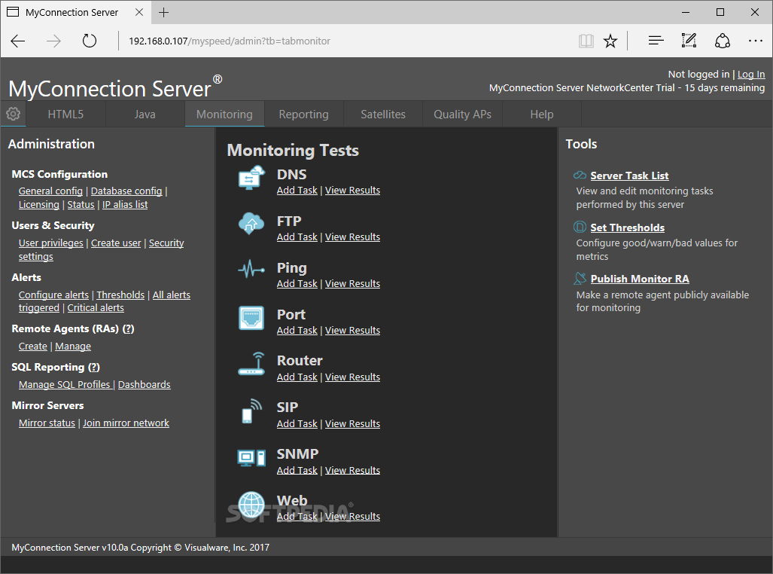Click the SNMP computer icon
773x574 pixels.
[x=251, y=458]
